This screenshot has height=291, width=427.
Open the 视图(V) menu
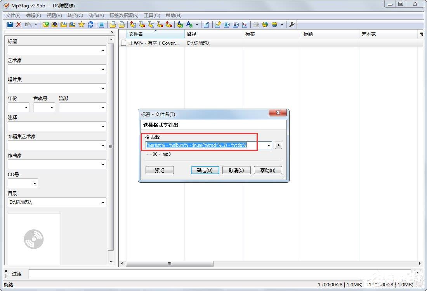54,16
